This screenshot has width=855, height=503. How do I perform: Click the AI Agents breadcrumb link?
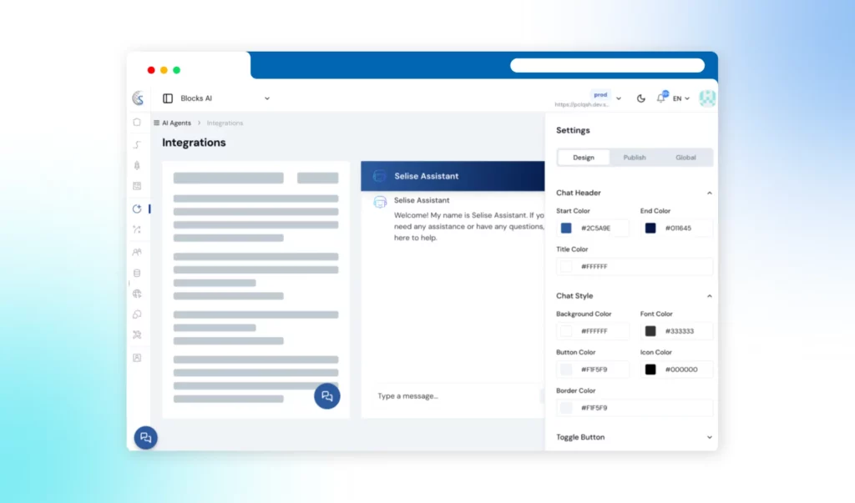[x=176, y=123]
